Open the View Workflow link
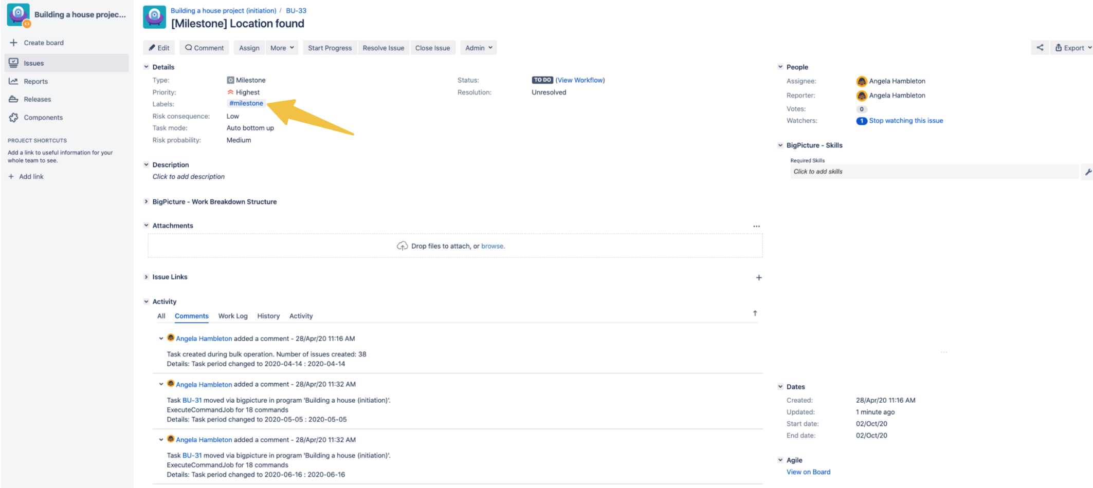Viewport: 1093px width, 488px height. pos(580,80)
